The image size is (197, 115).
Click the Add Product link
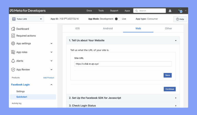point(48,78)
